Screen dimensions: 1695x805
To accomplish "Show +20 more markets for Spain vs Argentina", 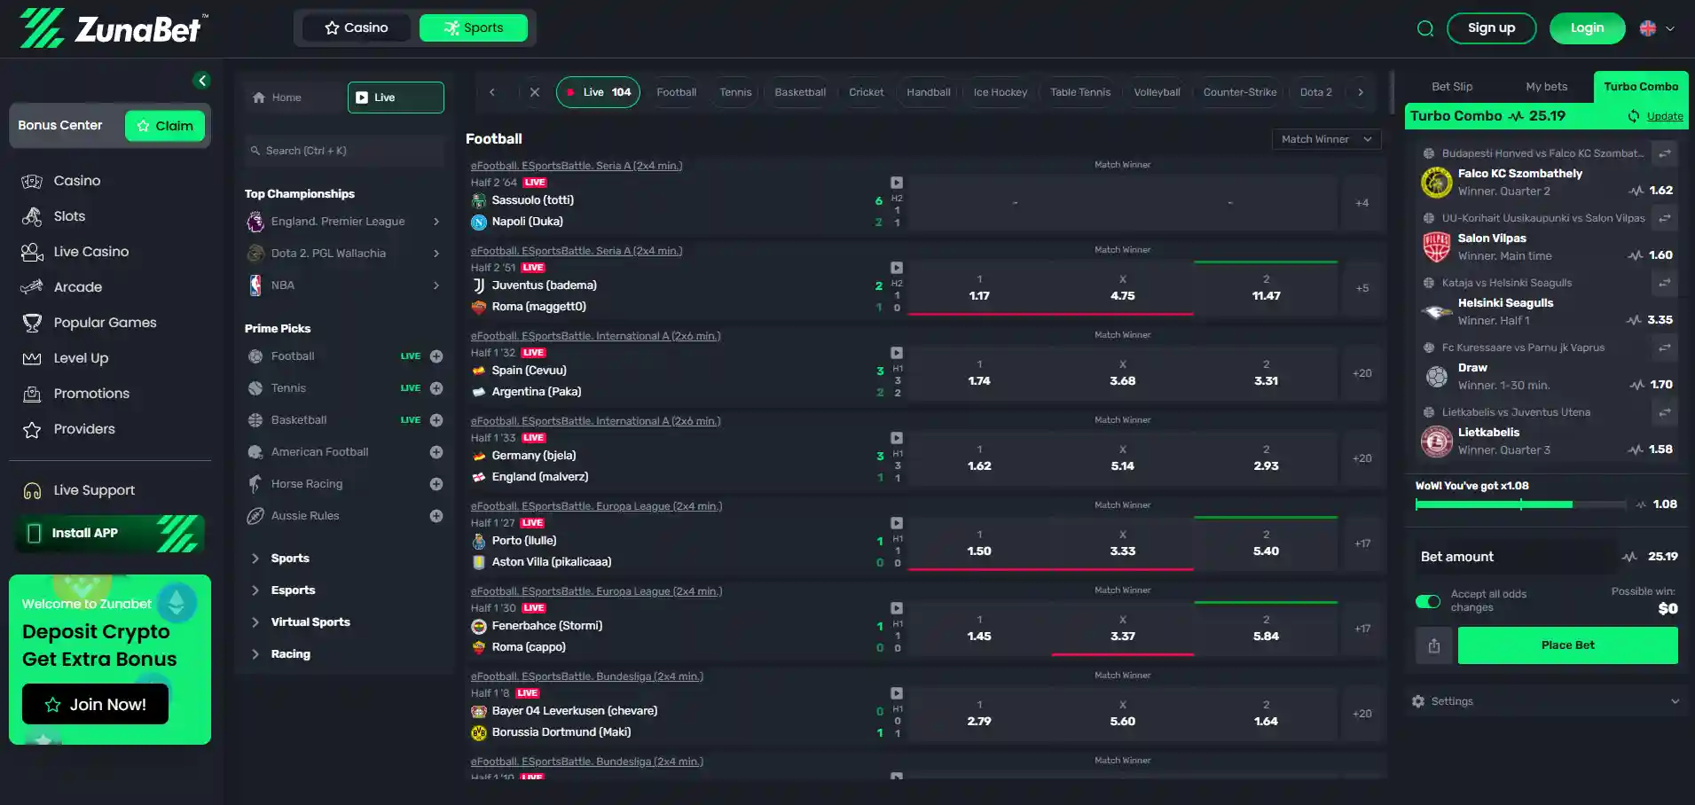I will [x=1362, y=373].
